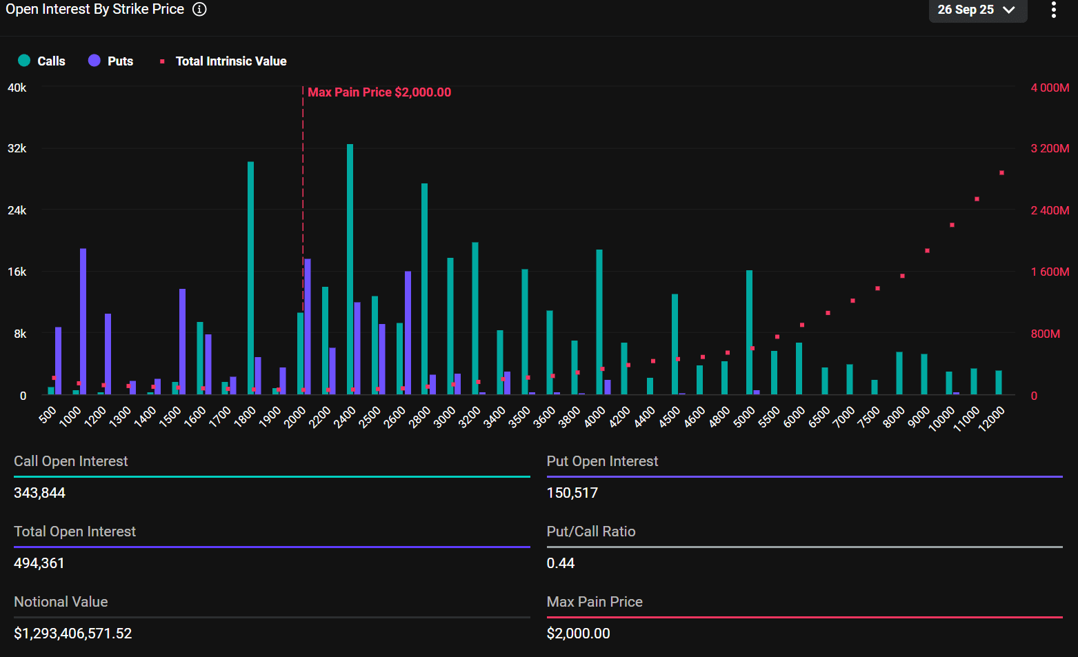Screen dimensions: 1078x657
Task: Toggle Total Intrinsic Value legend item
Action: pyautogui.click(x=230, y=61)
